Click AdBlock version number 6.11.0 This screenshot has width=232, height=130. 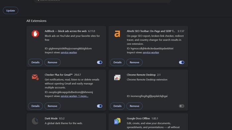[91, 31]
